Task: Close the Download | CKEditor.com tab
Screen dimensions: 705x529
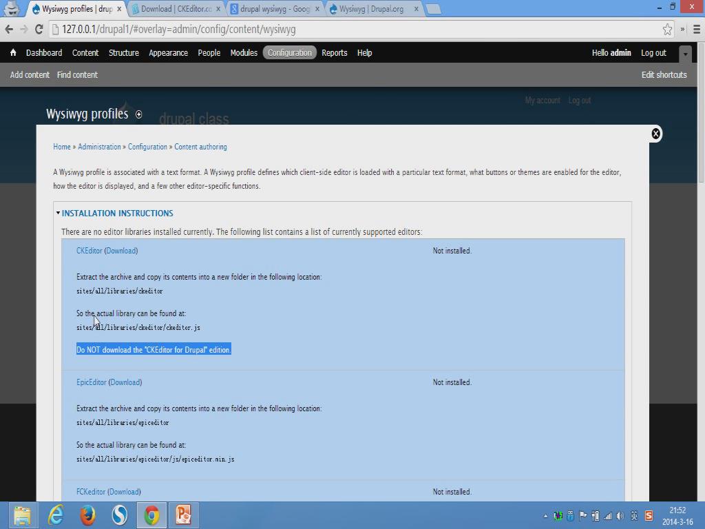Action: [x=218, y=9]
